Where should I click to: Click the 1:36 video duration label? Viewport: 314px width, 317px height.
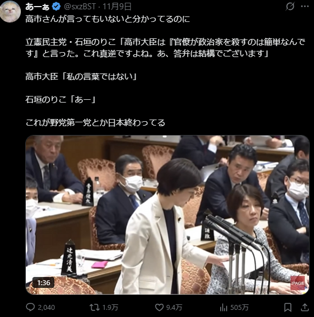coord(43,282)
